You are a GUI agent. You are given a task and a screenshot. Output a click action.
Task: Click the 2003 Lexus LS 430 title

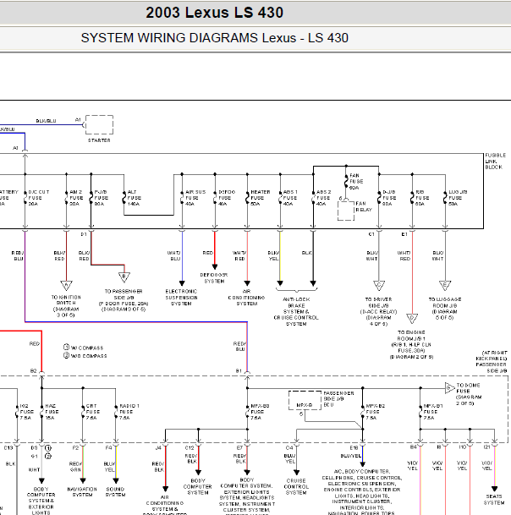(x=214, y=13)
